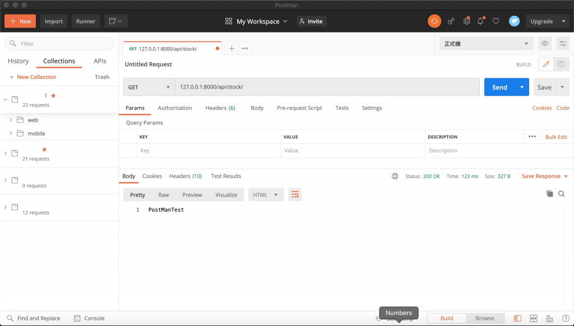
Task: Click the request URL field
Action: 327,87
